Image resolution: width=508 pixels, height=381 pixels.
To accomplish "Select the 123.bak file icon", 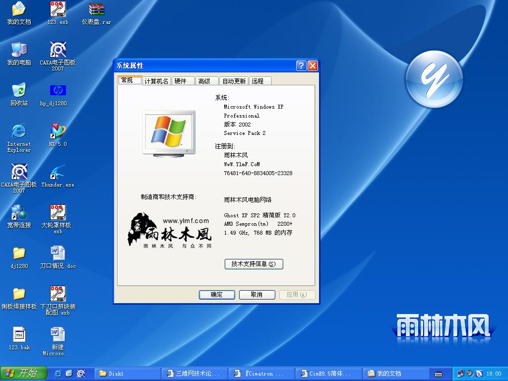I will (19, 339).
